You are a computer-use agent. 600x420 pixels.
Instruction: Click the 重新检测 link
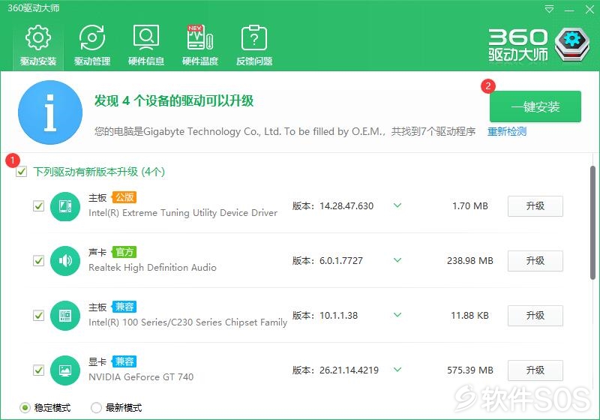(507, 131)
